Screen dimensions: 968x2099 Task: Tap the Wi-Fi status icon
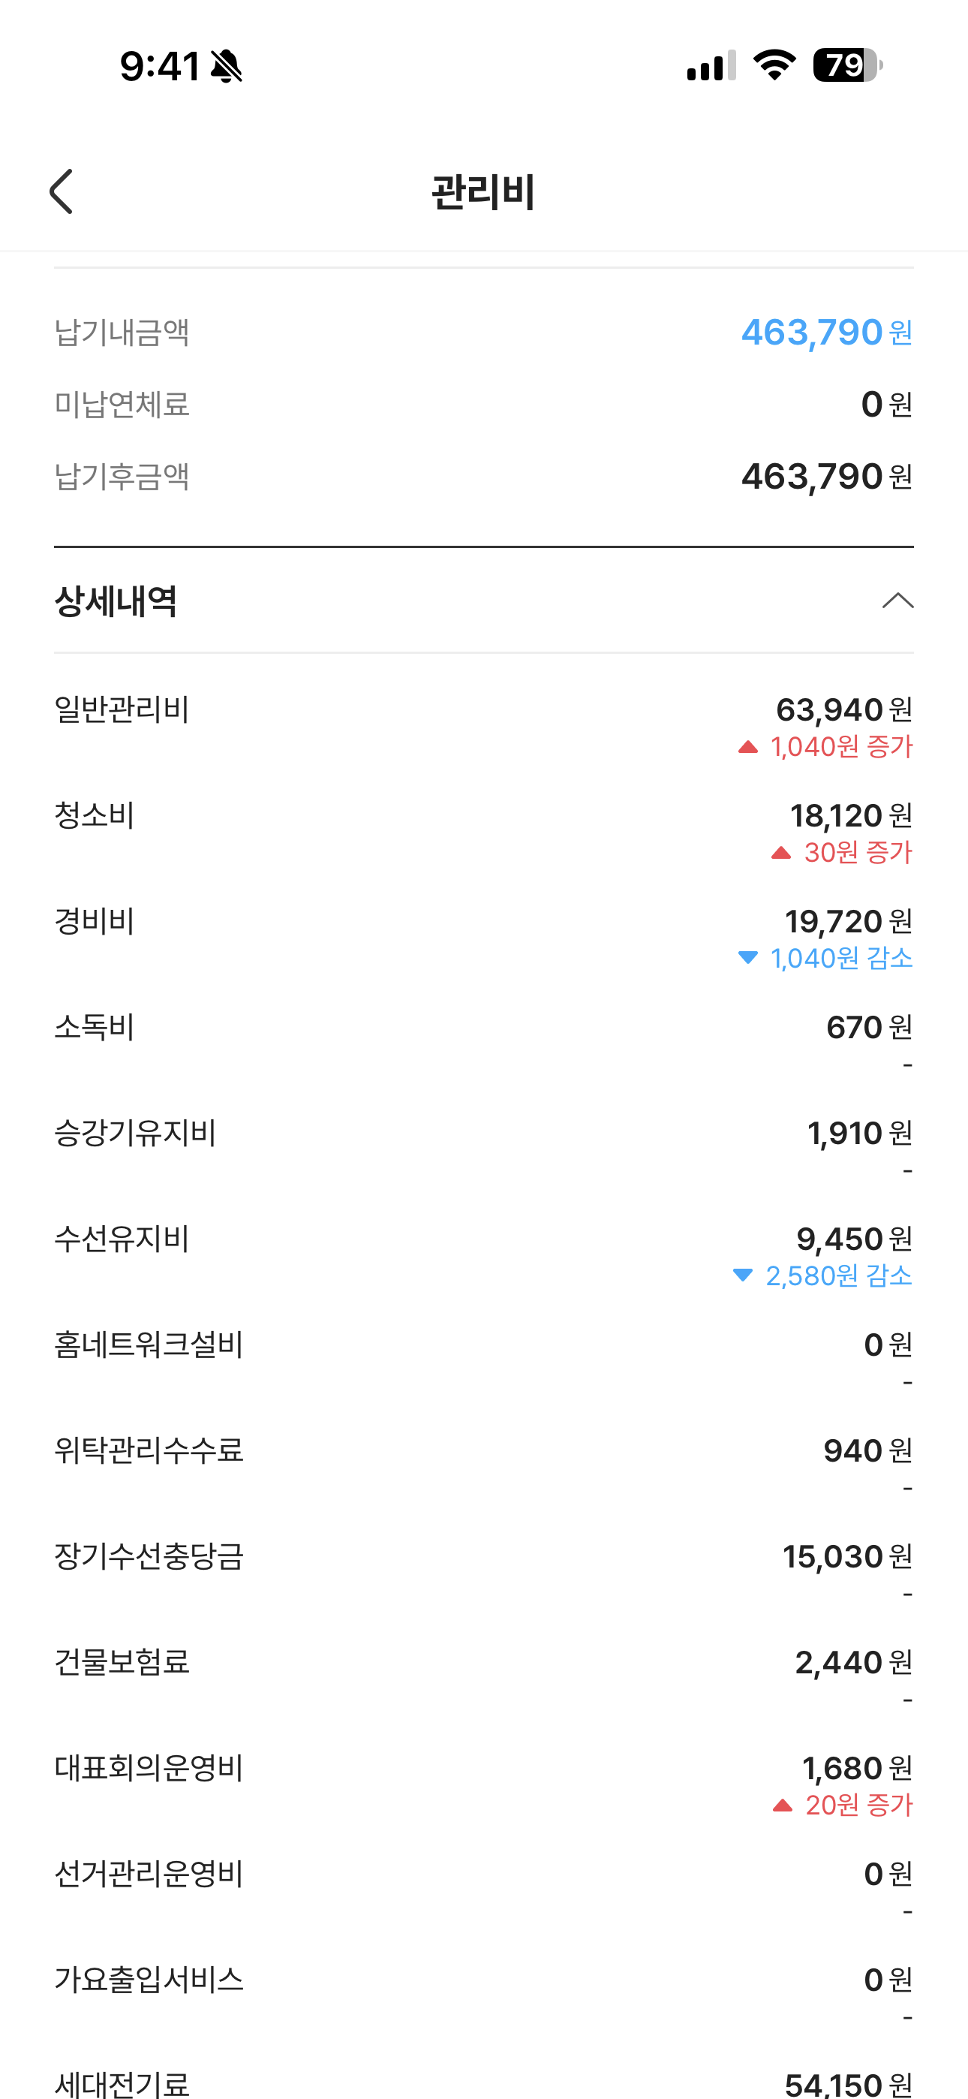click(774, 65)
